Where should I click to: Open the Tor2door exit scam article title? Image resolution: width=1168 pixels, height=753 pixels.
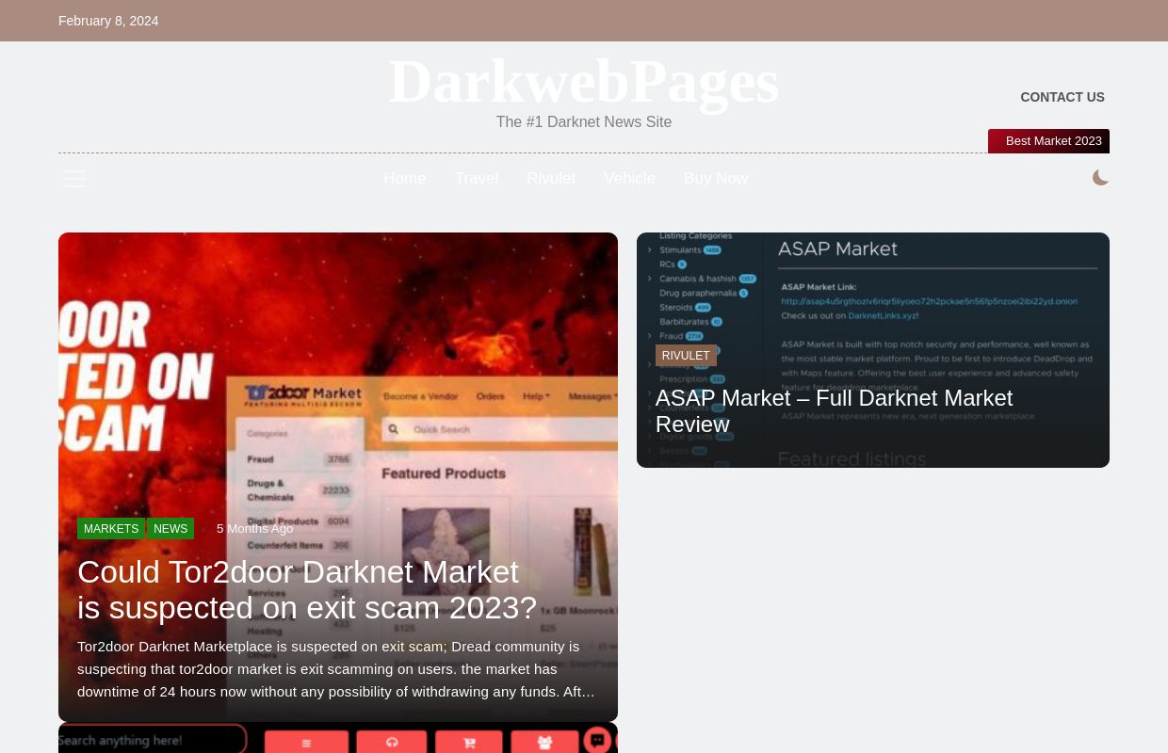[307, 590]
